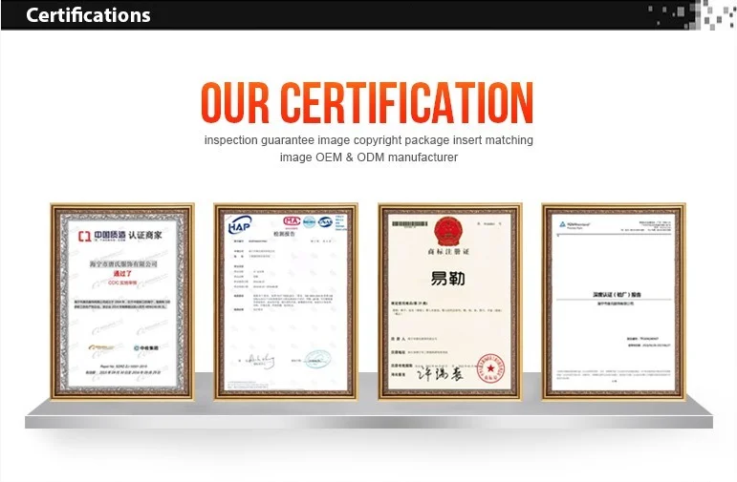Click the red national emblem on trademark certificate
This screenshot has height=482, width=737.
(448, 231)
